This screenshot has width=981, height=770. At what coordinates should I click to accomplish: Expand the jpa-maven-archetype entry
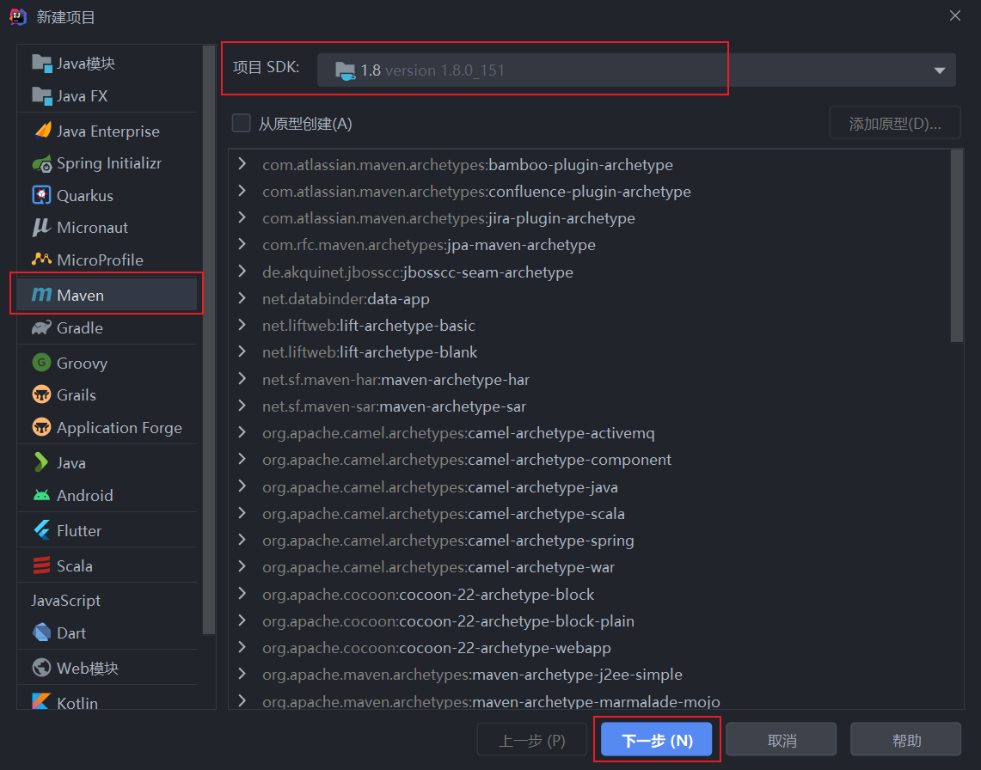(x=242, y=245)
